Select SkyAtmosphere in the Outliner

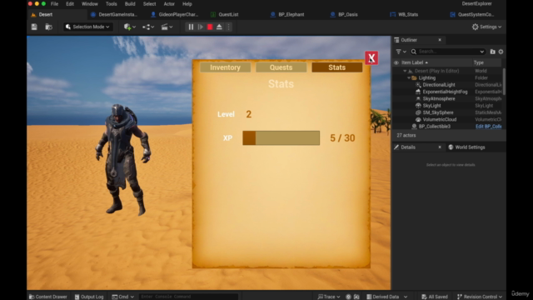[439, 98]
